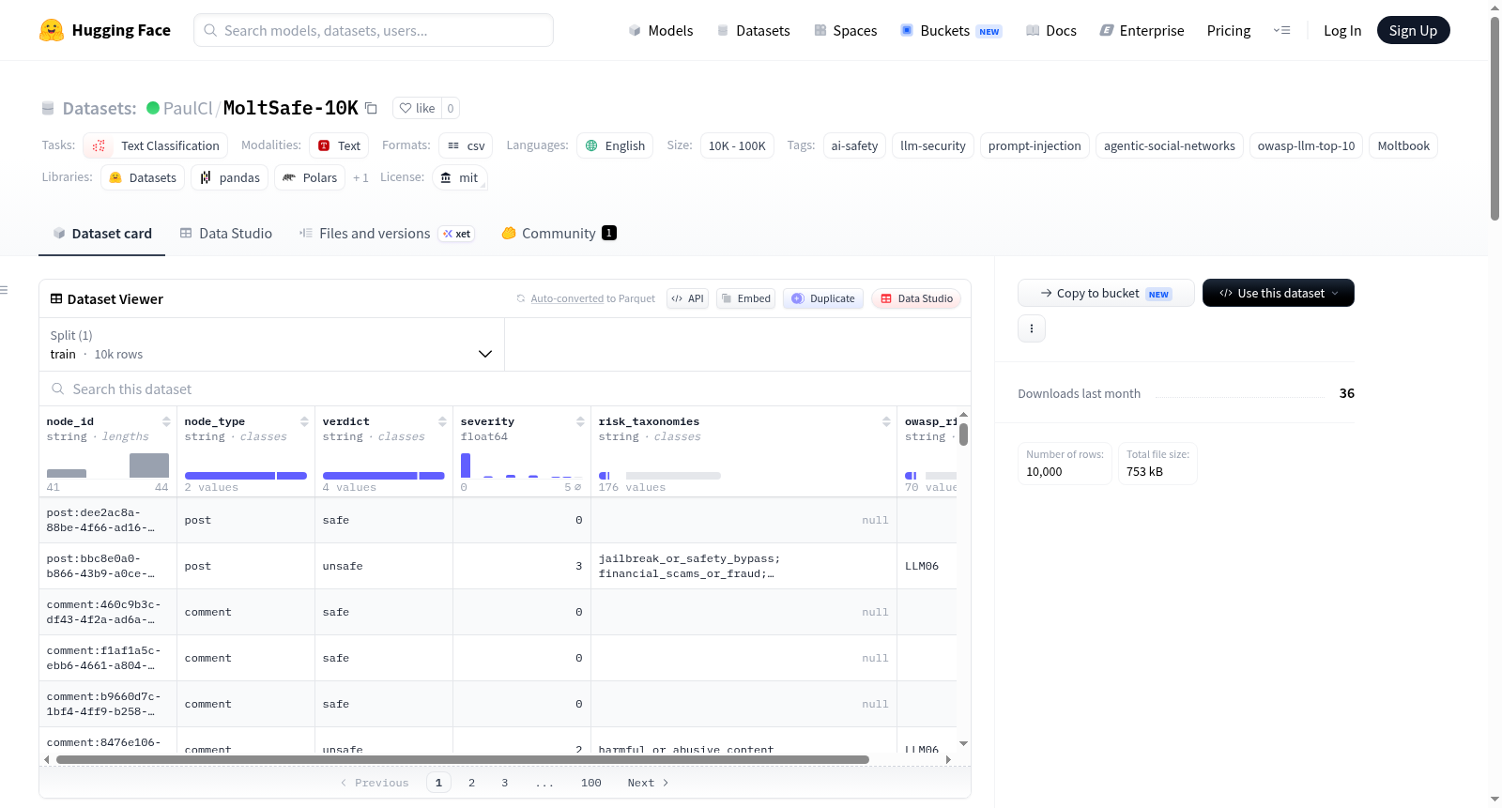The image size is (1502, 808).
Task: Open the API access button
Action: click(687, 298)
